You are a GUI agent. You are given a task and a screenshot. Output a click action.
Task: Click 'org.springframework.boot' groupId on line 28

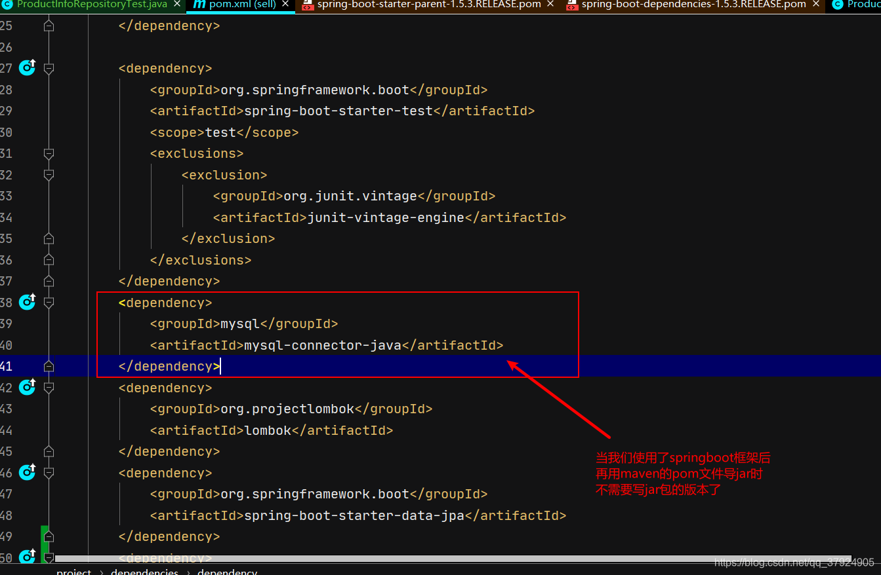coord(315,90)
